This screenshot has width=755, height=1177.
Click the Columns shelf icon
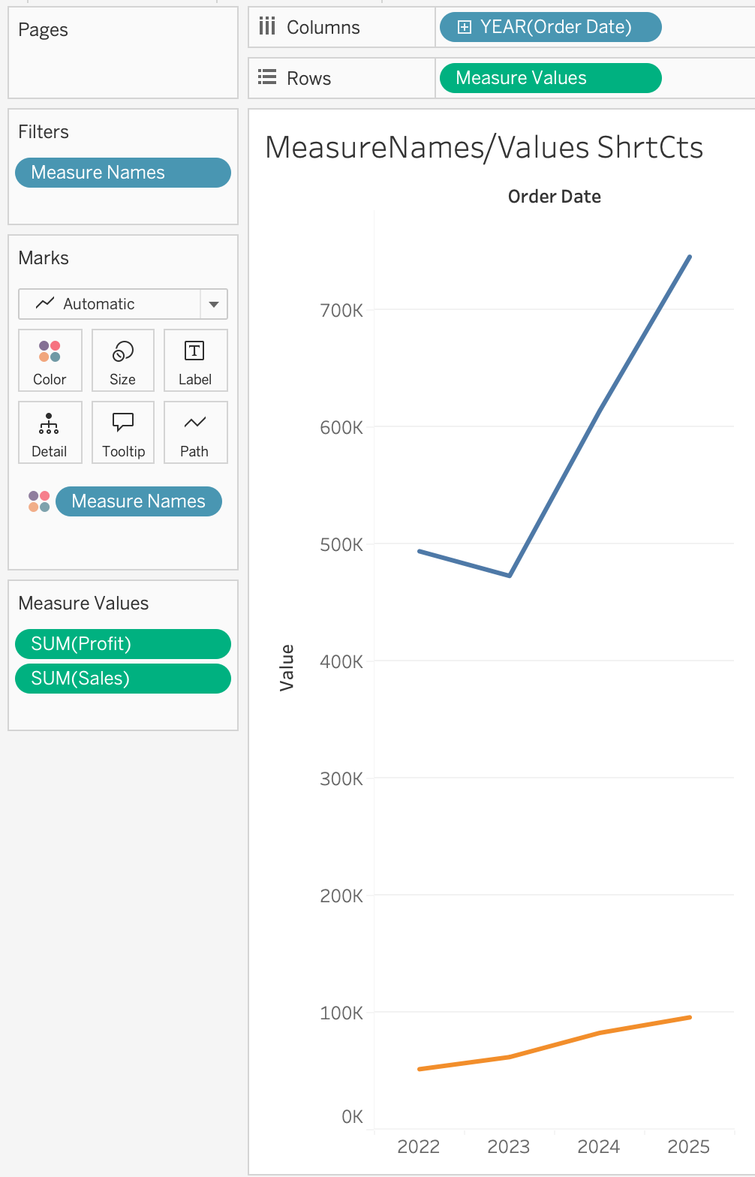click(267, 27)
